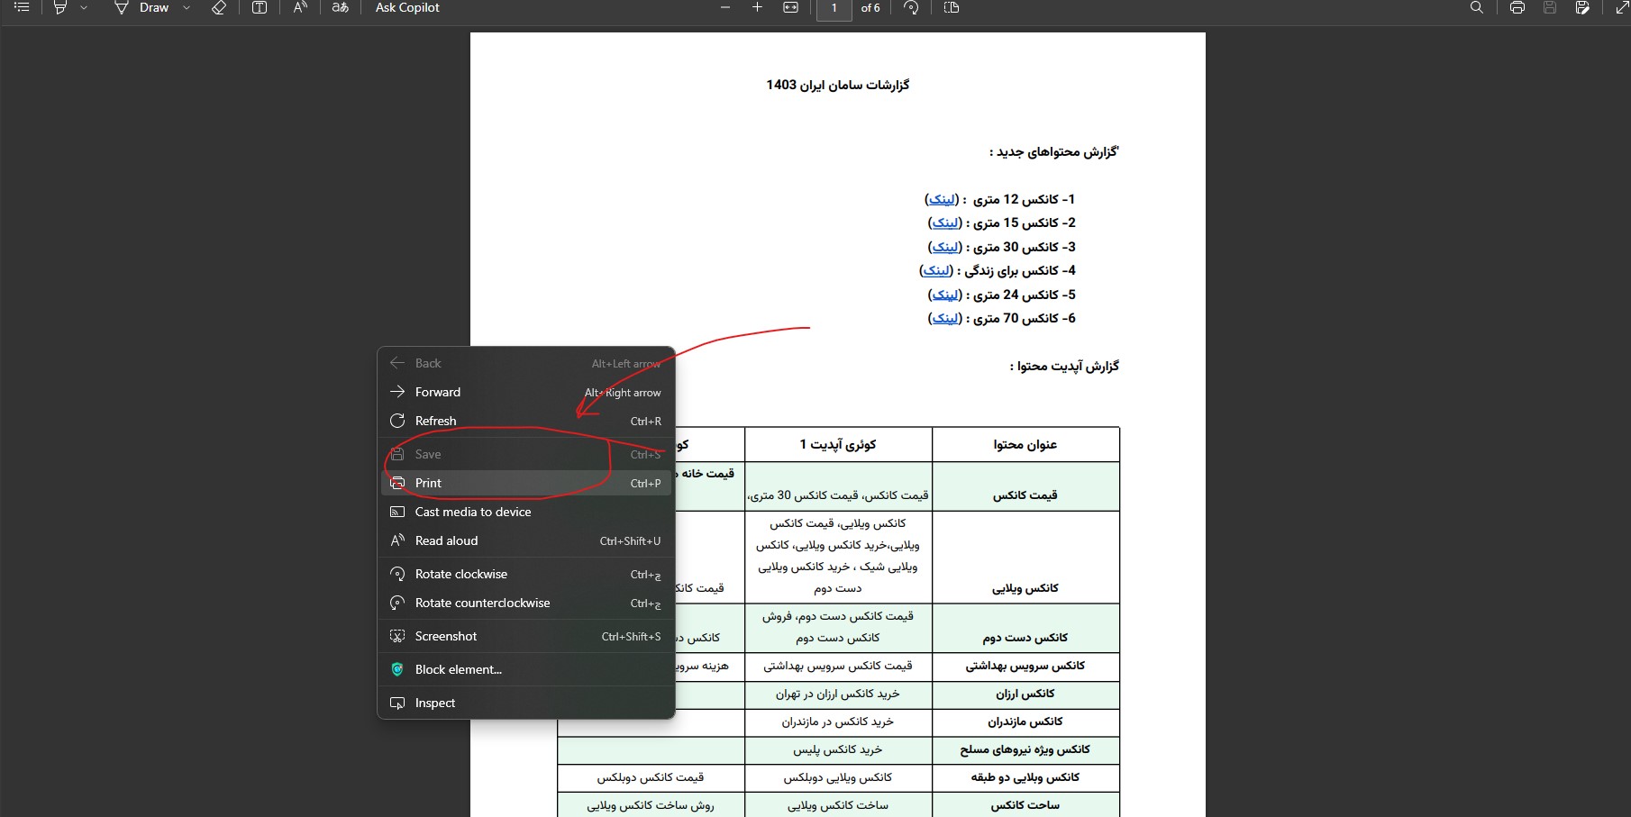Image resolution: width=1631 pixels, height=817 pixels.
Task: Select the Draw tool
Action: click(142, 7)
